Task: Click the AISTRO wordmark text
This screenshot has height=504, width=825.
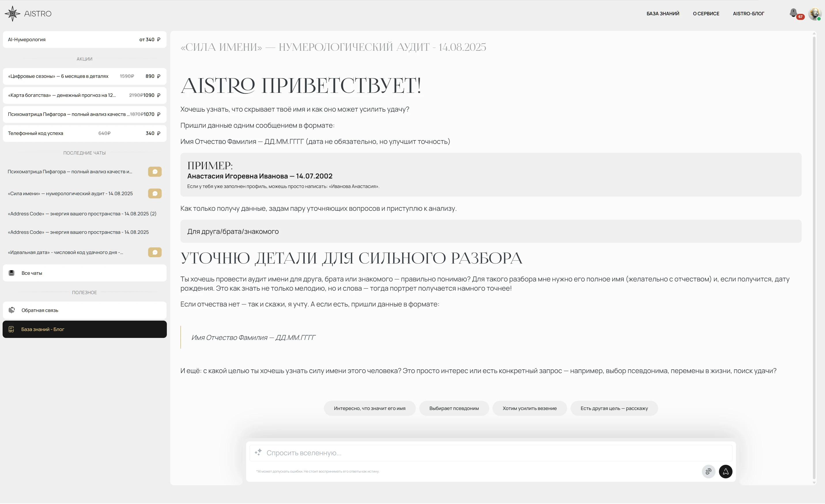Action: coord(38,14)
